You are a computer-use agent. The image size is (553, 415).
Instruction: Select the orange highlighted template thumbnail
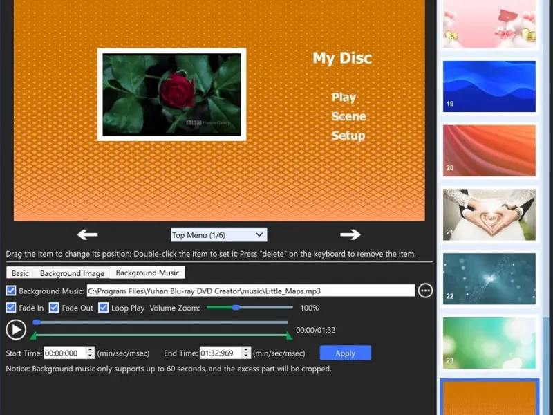pos(489,398)
